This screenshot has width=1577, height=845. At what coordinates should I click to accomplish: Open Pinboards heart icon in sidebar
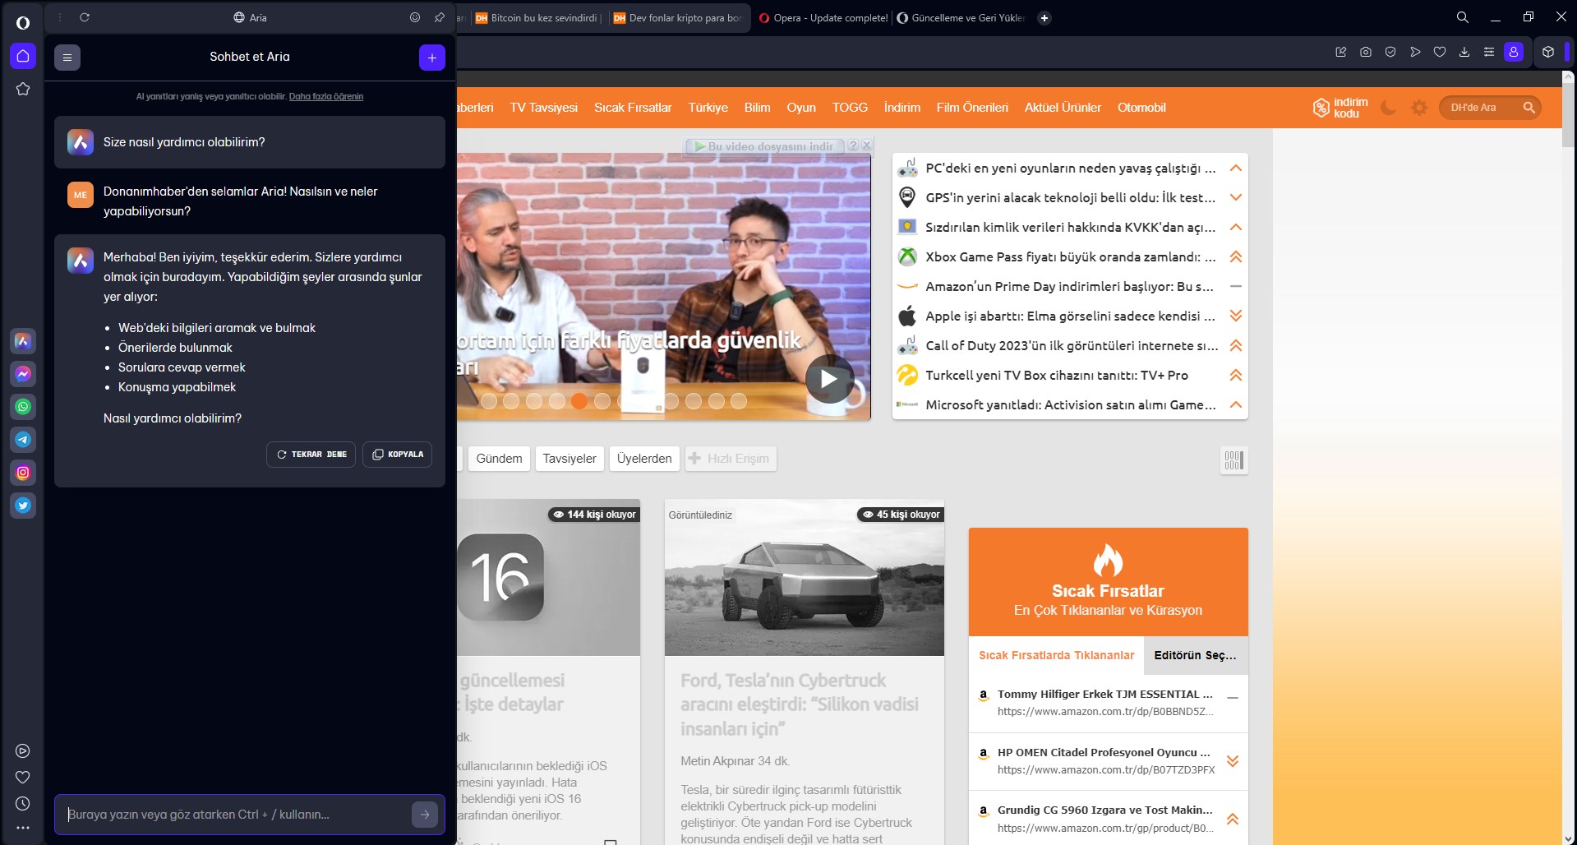click(x=23, y=777)
